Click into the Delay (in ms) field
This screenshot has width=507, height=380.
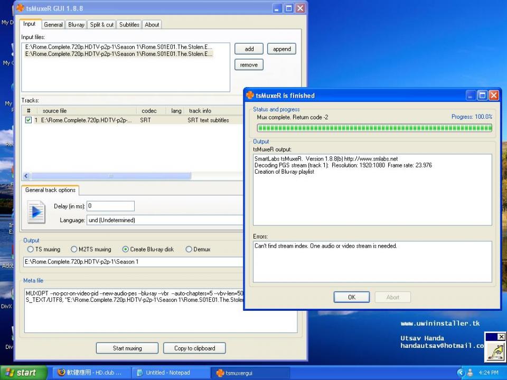(x=110, y=206)
